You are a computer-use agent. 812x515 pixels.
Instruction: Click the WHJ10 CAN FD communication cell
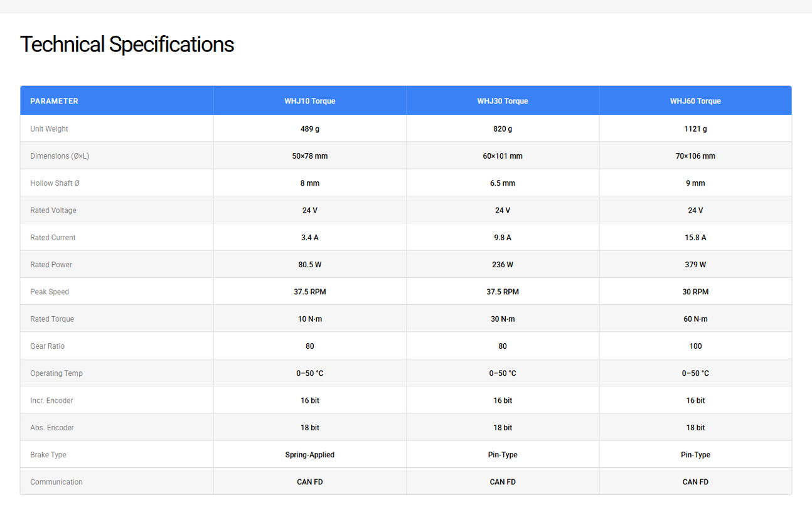click(x=310, y=482)
